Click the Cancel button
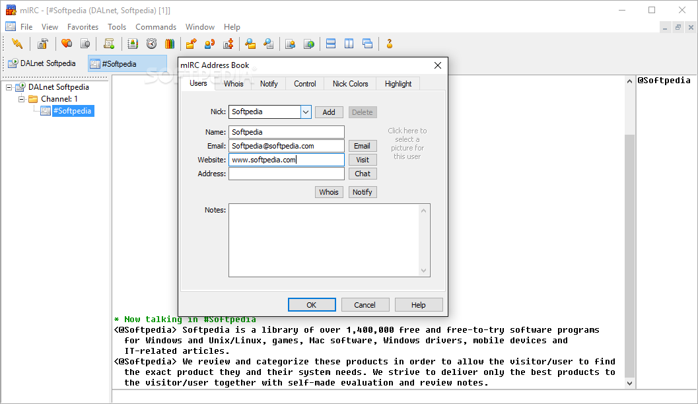Image resolution: width=698 pixels, height=404 pixels. [365, 305]
